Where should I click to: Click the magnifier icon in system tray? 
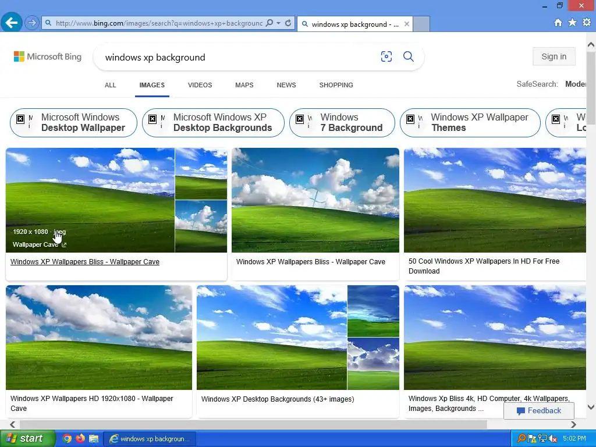[521, 438]
